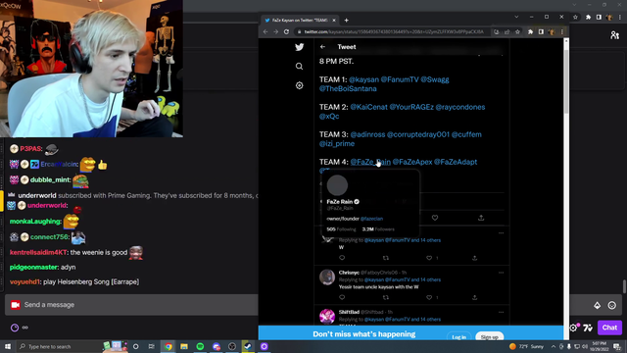The height and width of the screenshot is (353, 627).
Task: Open Chrisnyc's profile picture
Action: pos(327,277)
